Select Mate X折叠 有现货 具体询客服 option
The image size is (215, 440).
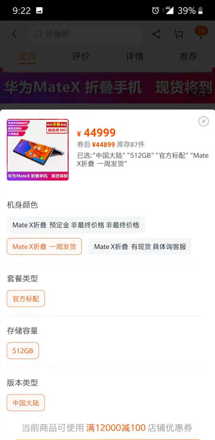(x=140, y=246)
